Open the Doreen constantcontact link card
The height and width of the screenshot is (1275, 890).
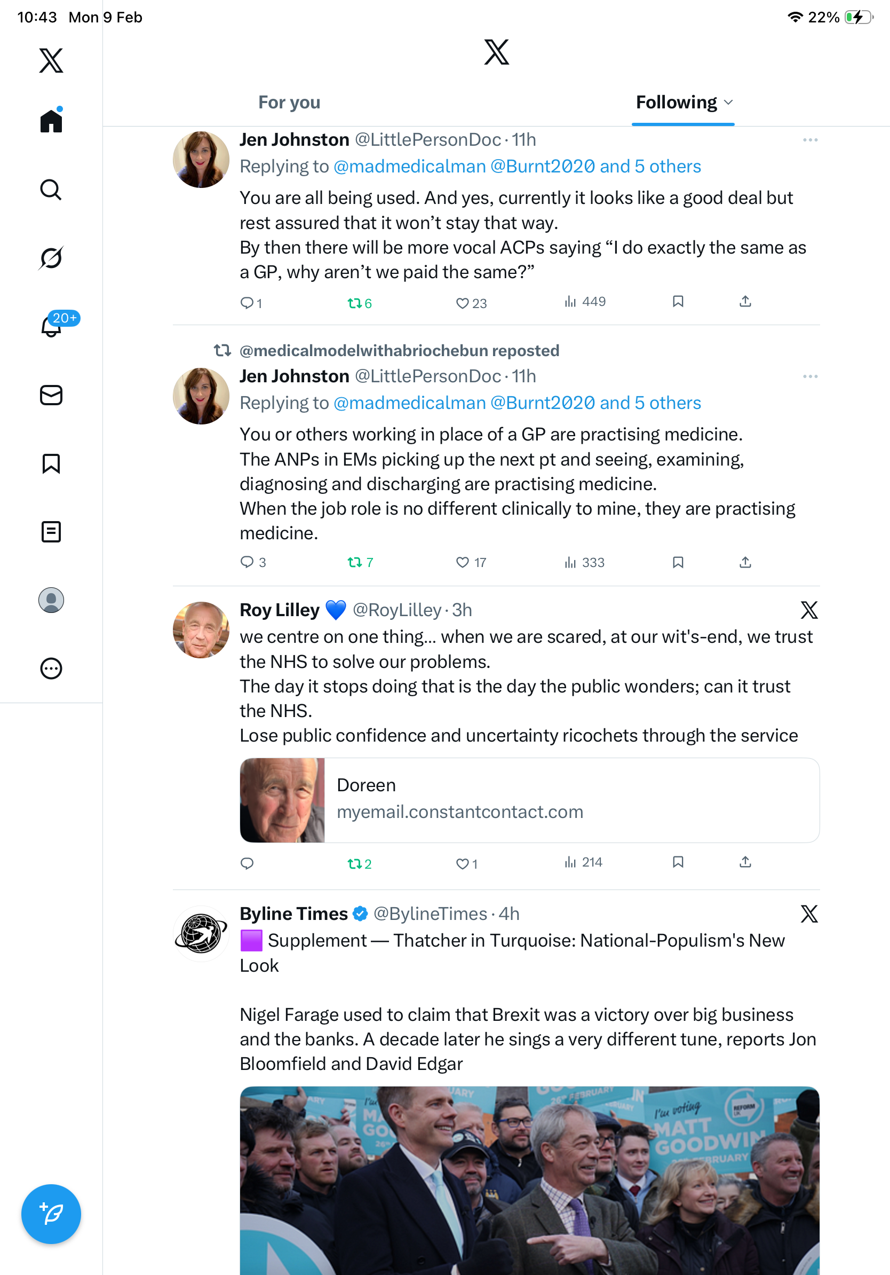(x=529, y=800)
